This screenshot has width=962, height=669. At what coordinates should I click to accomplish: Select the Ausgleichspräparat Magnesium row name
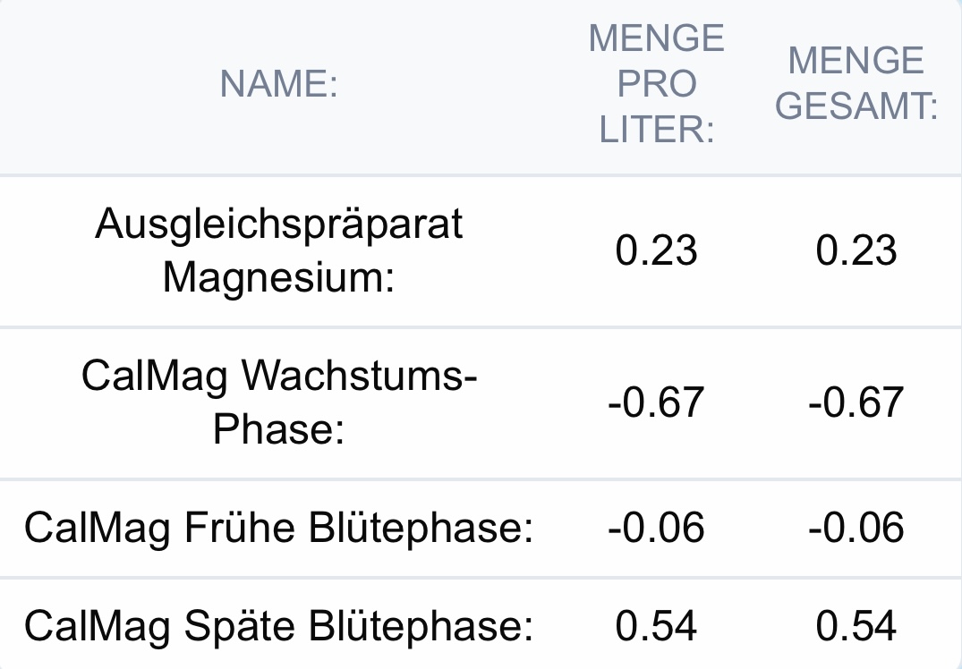pyautogui.click(x=278, y=251)
